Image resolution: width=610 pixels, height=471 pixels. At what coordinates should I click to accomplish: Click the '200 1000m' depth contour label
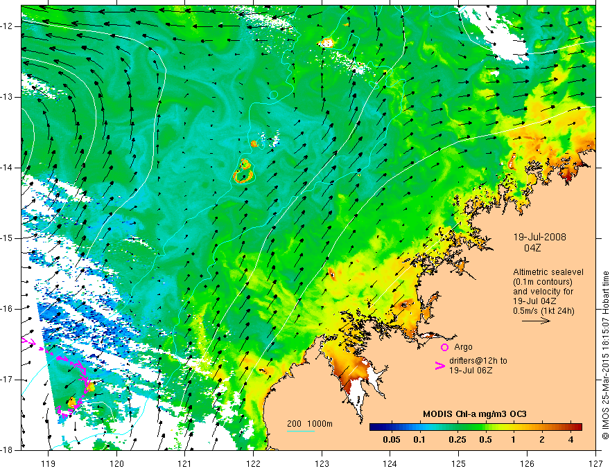310,424
